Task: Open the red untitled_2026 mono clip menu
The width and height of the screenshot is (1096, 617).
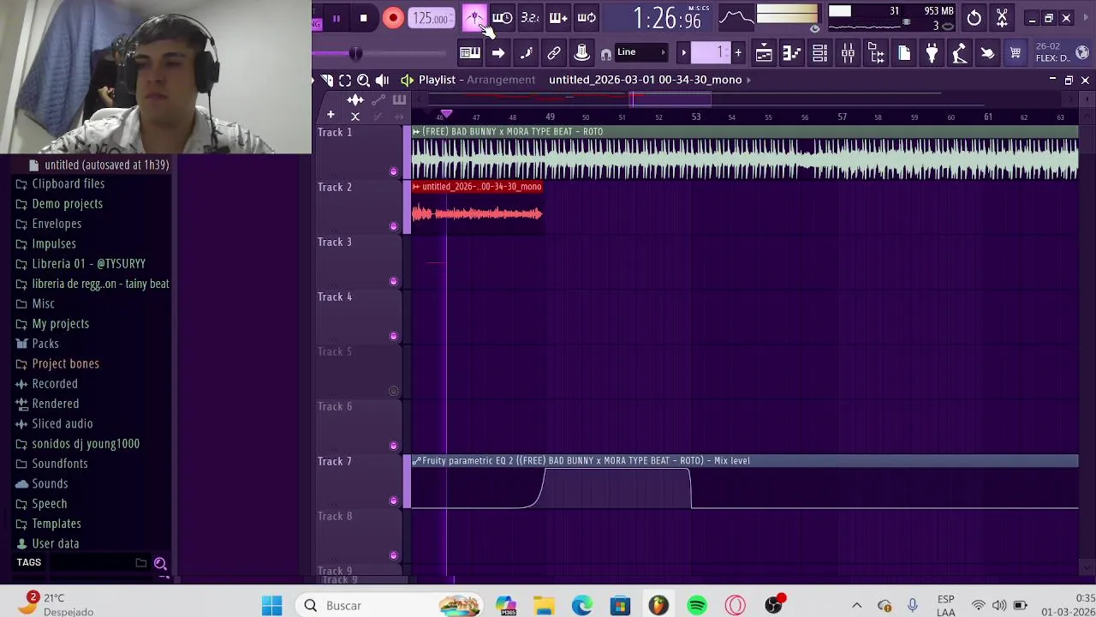Action: click(416, 187)
